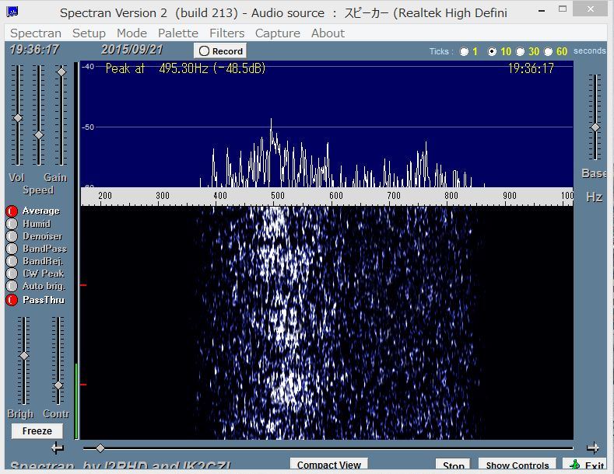The width and height of the screenshot is (614, 474).
Task: Click the Record button
Action: pyautogui.click(x=220, y=51)
